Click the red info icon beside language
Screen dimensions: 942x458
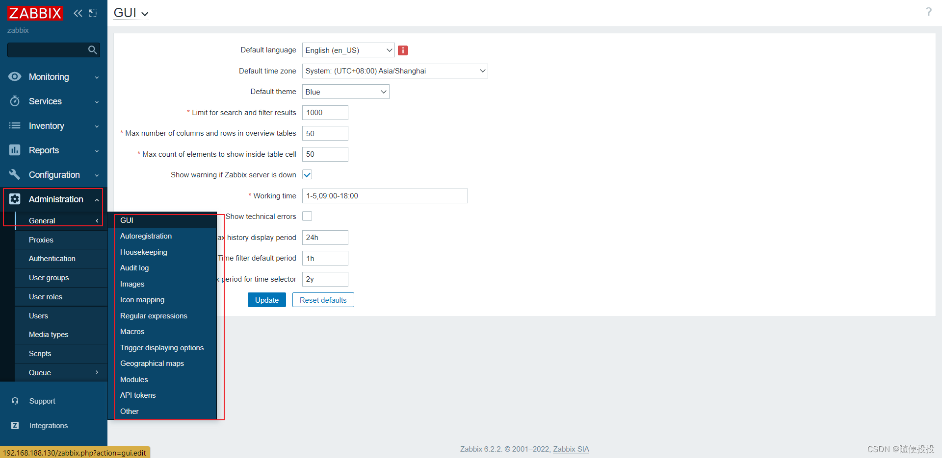pyautogui.click(x=403, y=50)
